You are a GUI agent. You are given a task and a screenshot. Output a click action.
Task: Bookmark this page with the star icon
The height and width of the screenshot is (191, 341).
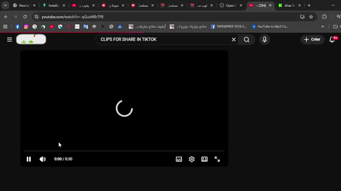coord(311,17)
